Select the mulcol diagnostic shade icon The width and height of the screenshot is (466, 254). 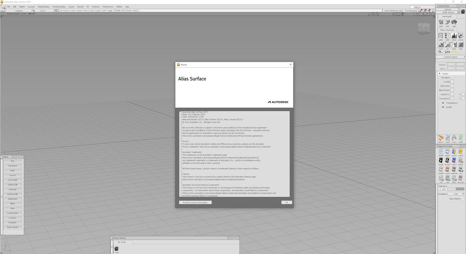pyautogui.click(x=447, y=151)
